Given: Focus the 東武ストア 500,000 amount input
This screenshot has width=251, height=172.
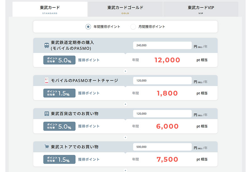Looking at the screenshot, I should tap(162, 147).
